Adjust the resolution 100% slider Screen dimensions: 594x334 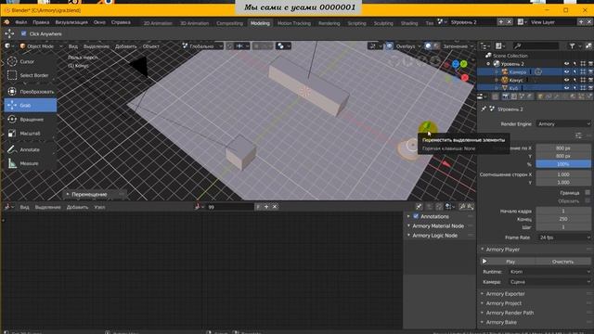563,164
